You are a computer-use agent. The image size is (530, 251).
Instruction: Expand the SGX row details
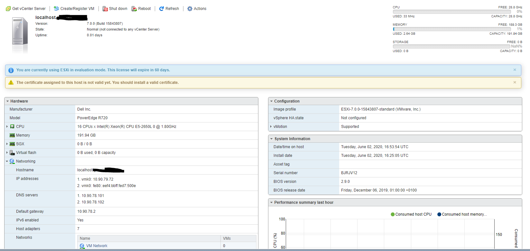(x=7, y=144)
